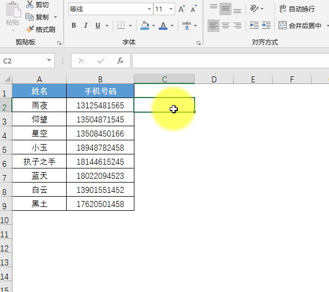The height and width of the screenshot is (292, 329).
Task: Click the Decrease Indent icon
Action: click(x=254, y=25)
